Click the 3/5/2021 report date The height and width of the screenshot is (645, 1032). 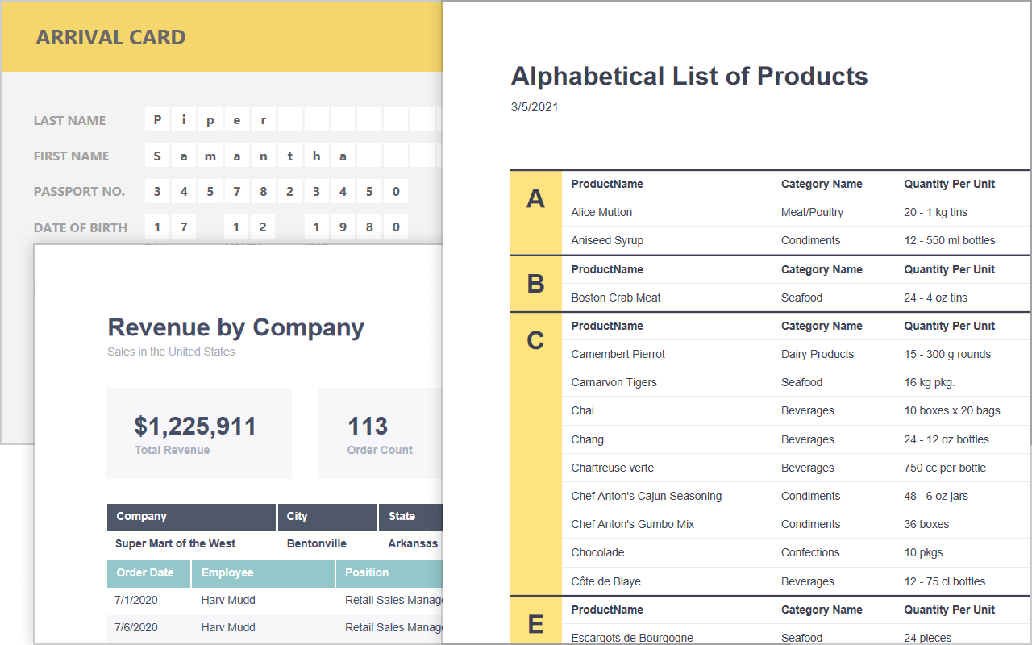pos(535,107)
